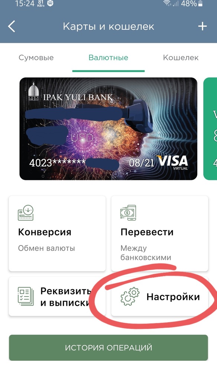Add new card with plus icon
Screen dimensions: 217x372
[x=202, y=26]
